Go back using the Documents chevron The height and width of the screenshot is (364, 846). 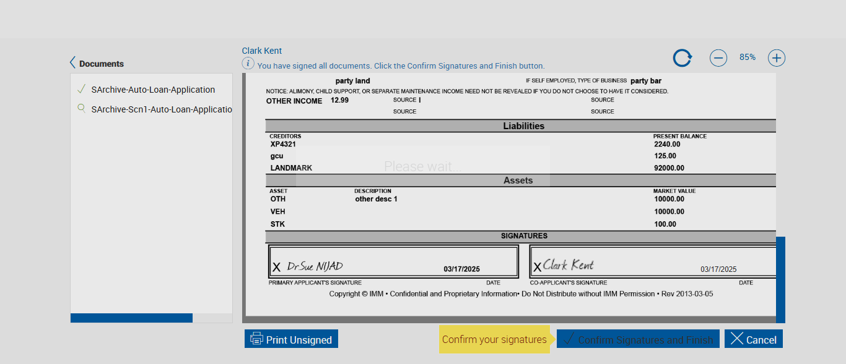click(73, 63)
